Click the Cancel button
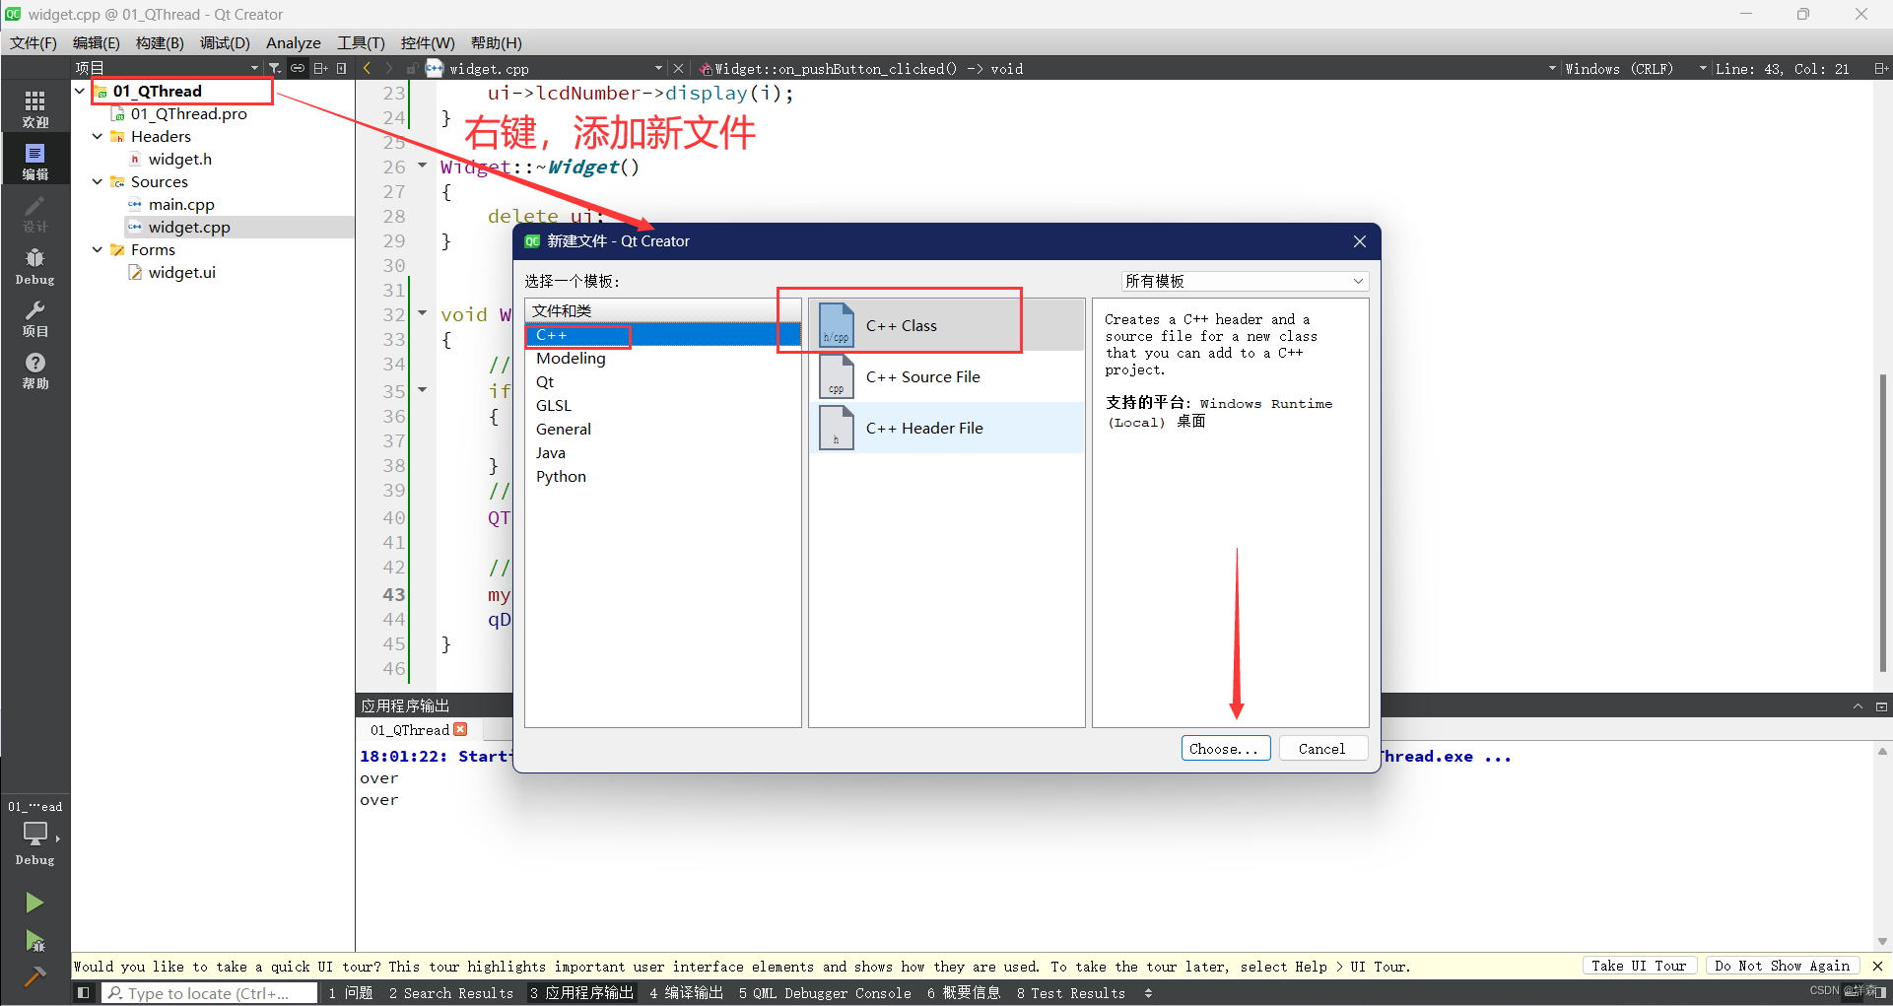The width and height of the screenshot is (1893, 1006). (1321, 749)
